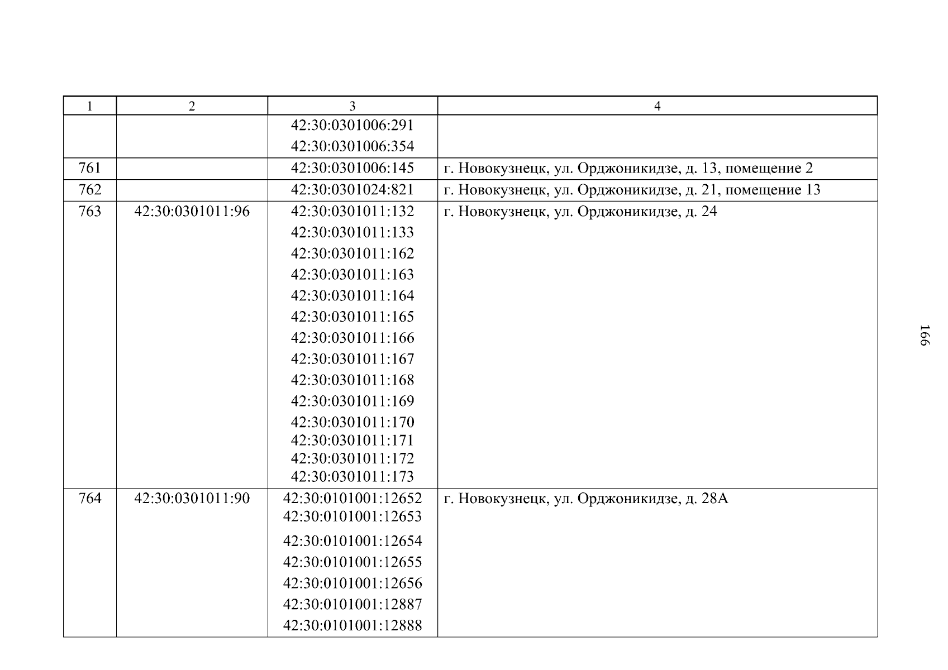Viewport: 948px width, 670px height.
Task: Click the value 42:30:0301011:162
Action: point(352,253)
